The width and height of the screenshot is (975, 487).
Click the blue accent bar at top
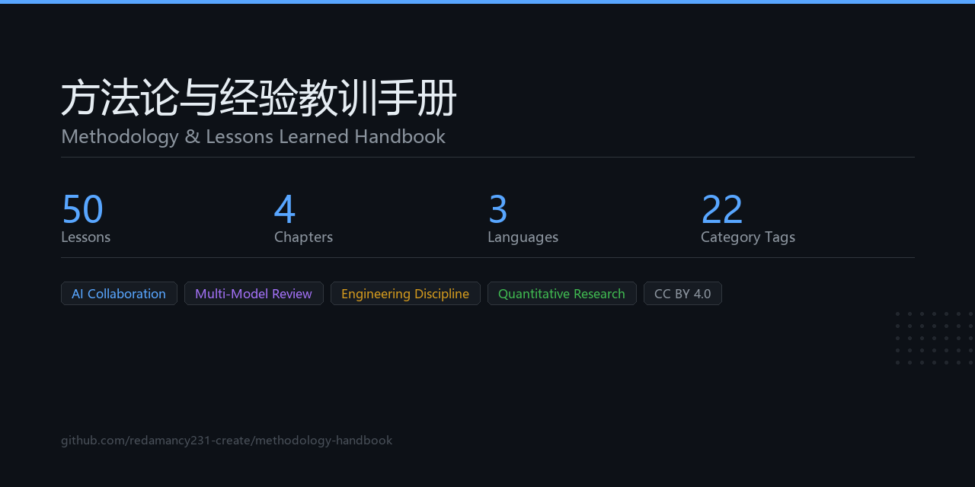tap(487, 2)
